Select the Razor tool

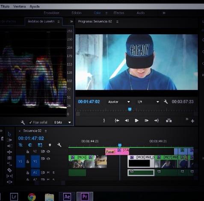(x=9, y=170)
